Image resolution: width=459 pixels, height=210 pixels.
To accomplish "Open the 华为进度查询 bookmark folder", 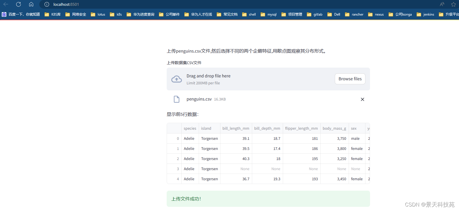I will click(140, 14).
